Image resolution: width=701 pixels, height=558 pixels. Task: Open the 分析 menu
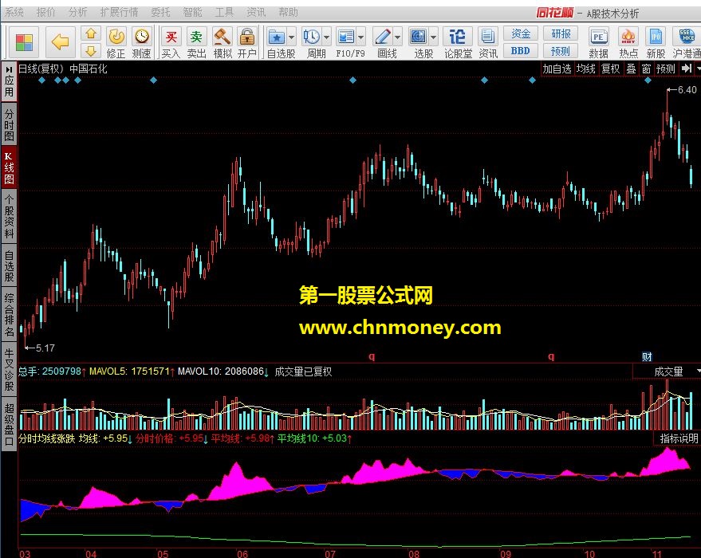coord(78,13)
